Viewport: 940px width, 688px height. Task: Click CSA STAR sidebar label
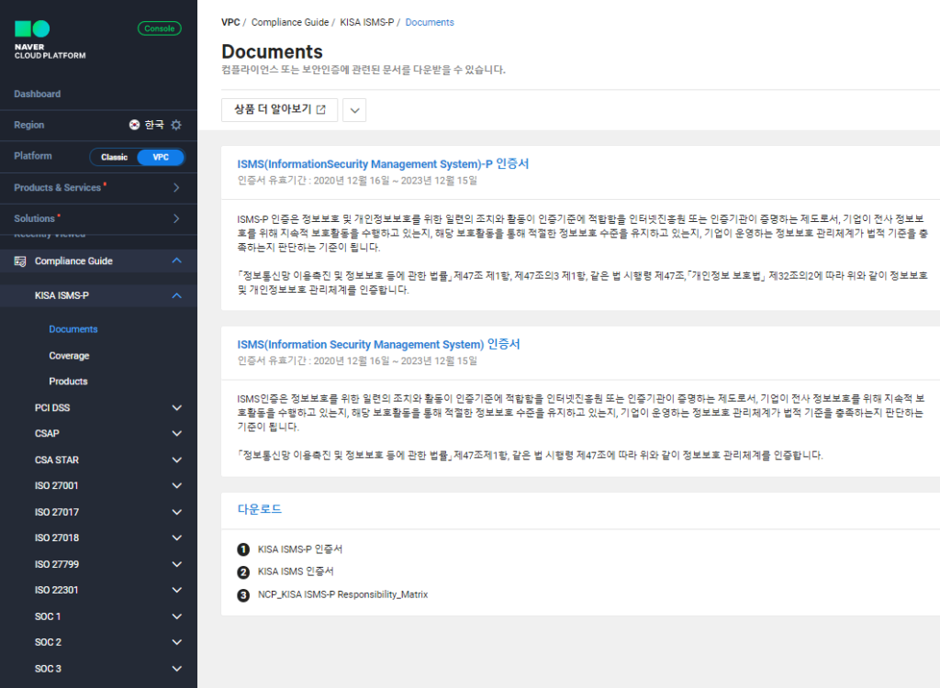click(57, 460)
